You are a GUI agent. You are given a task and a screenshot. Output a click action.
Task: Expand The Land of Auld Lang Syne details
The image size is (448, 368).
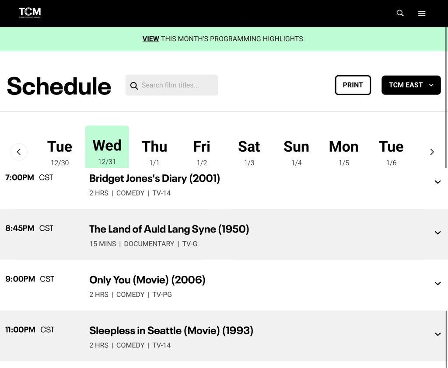(x=437, y=233)
